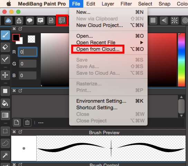
Task: Select the Lasso tool
Action: pos(5,143)
